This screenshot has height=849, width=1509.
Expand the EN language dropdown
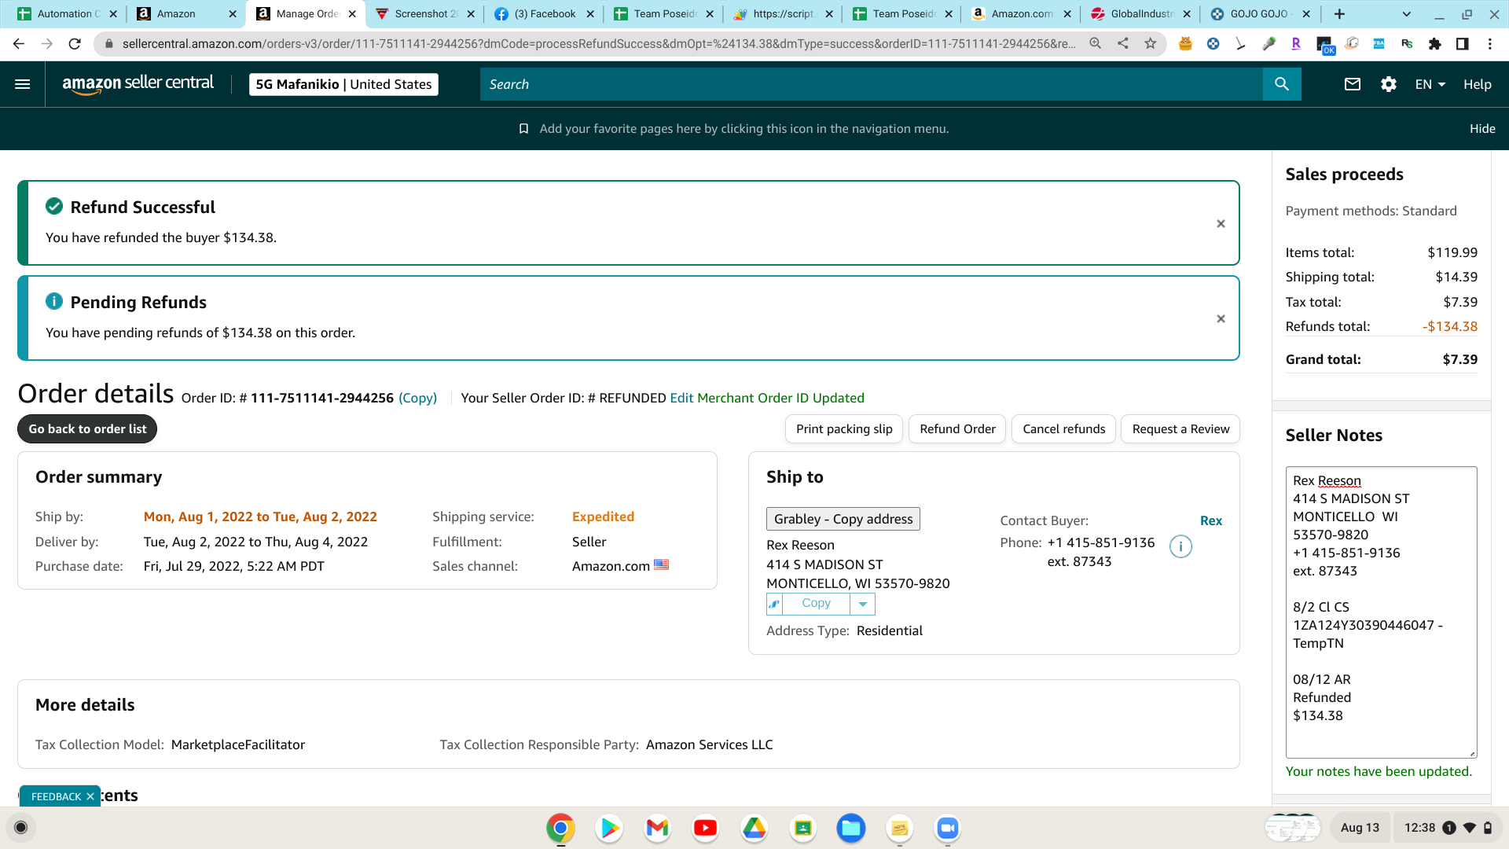coord(1430,84)
